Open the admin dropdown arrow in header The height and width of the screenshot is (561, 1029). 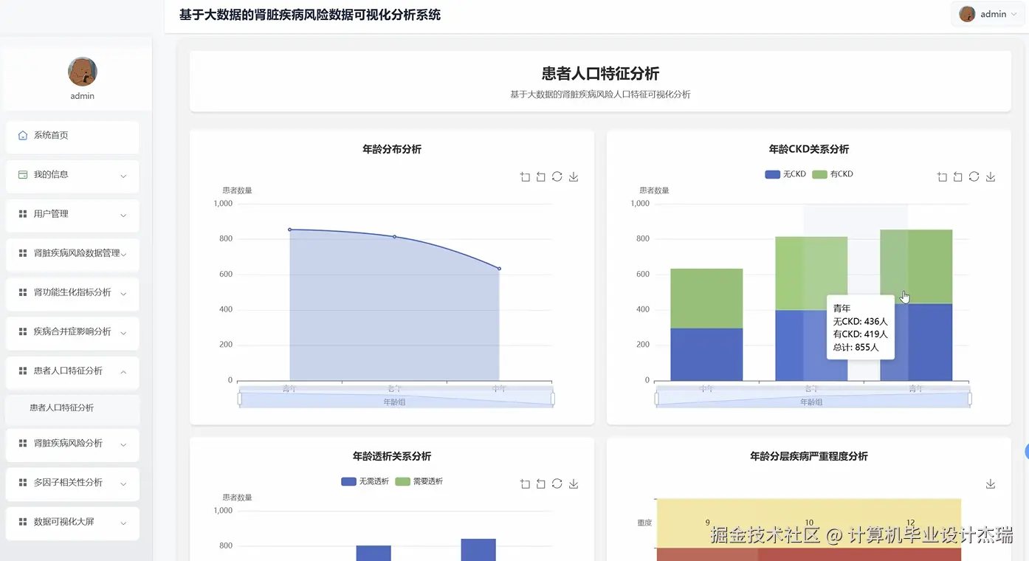[x=1013, y=15]
